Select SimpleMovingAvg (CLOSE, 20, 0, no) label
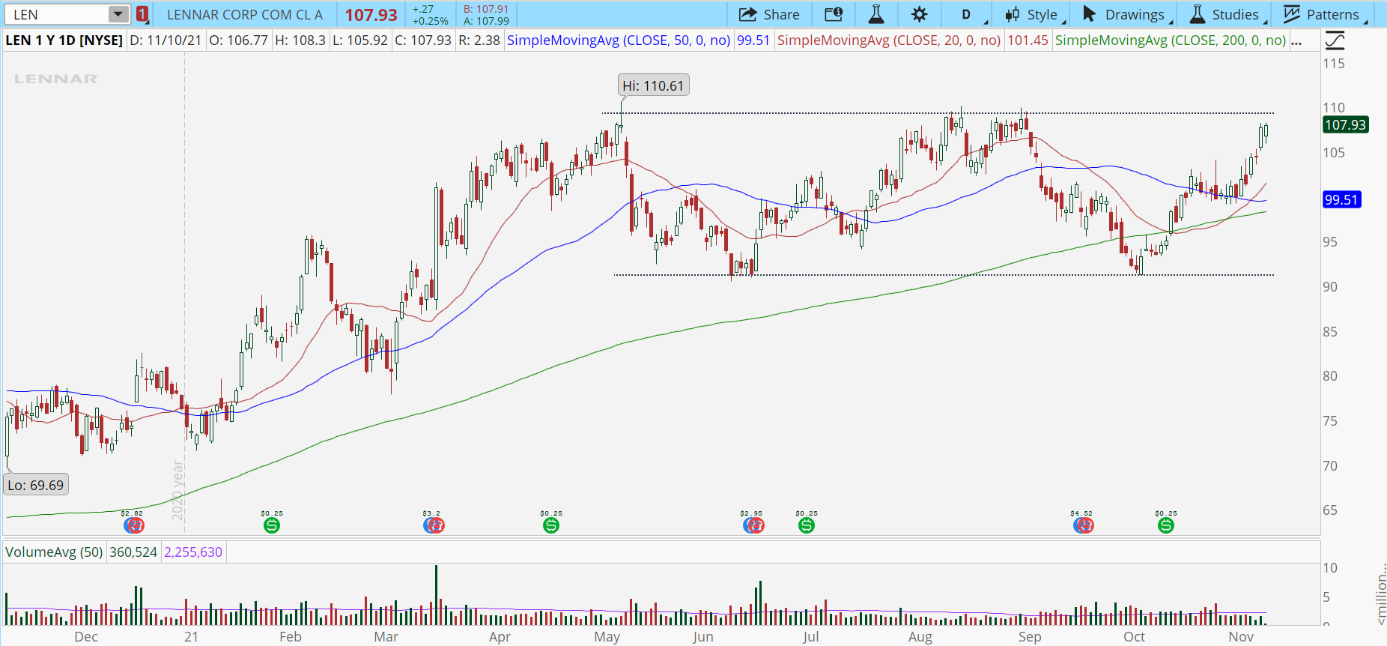 pos(889,40)
